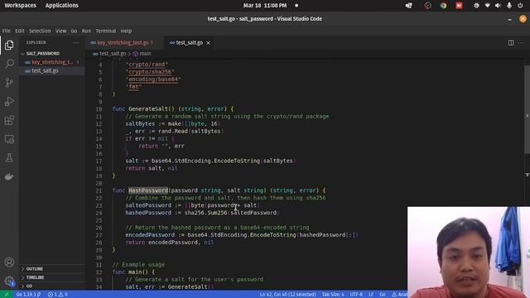Click the remote window indicator in status bar
Image resolution: width=530 pixels, height=298 pixels.
[x=6, y=295]
